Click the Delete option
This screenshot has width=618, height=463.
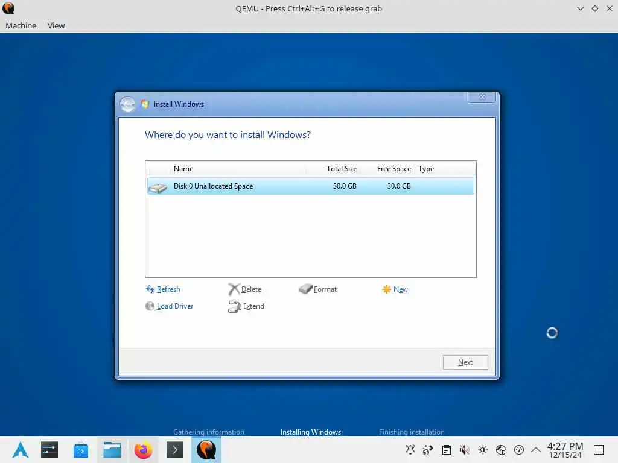[251, 289]
